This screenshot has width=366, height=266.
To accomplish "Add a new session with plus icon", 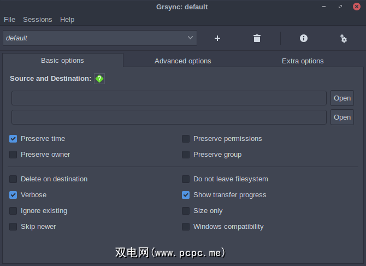I will 217,38.
